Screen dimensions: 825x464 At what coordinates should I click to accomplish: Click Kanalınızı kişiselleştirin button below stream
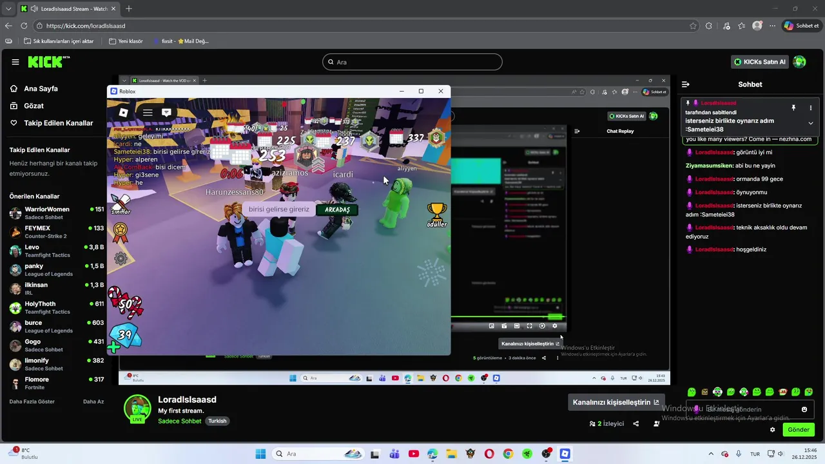[x=616, y=402]
